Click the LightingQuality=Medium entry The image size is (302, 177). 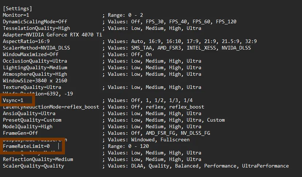35,67
